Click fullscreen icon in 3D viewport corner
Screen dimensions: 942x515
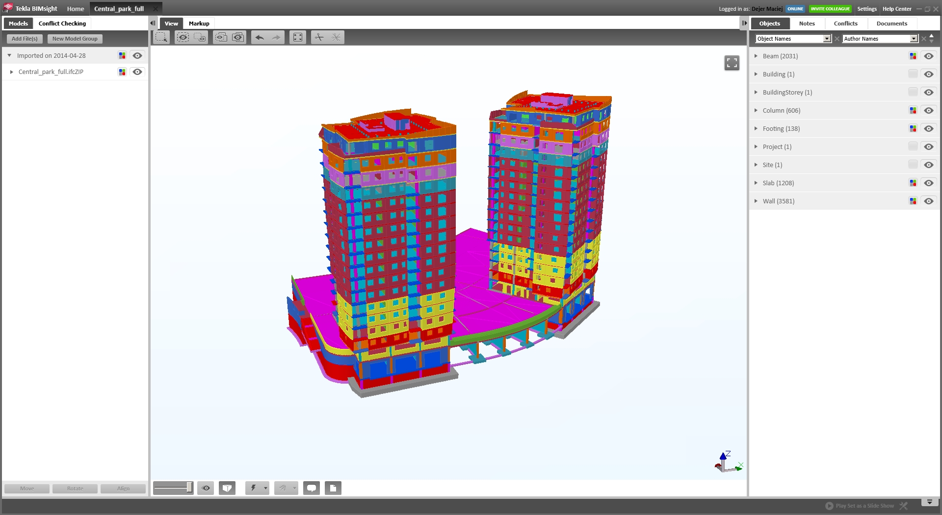(x=732, y=63)
